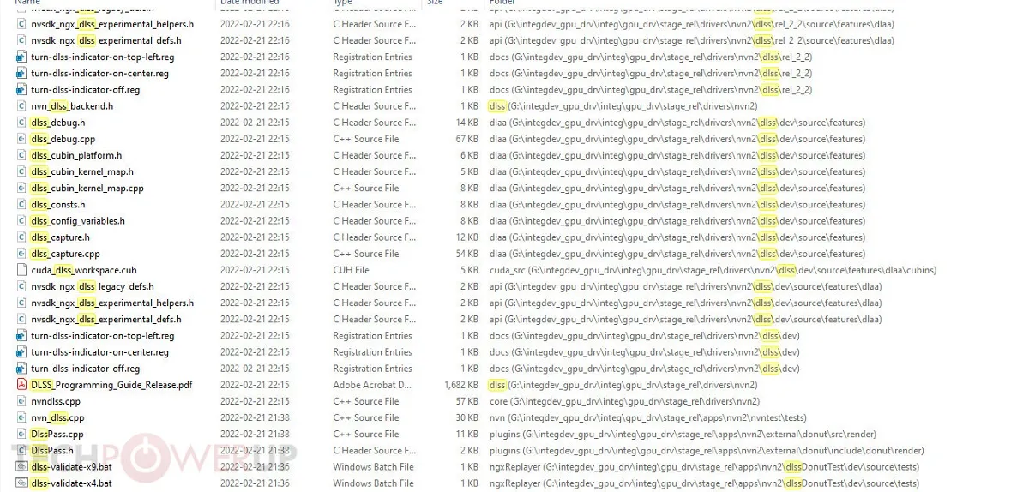Select the file name nvn_dlss.cpp
1029x492 pixels.
click(x=57, y=417)
